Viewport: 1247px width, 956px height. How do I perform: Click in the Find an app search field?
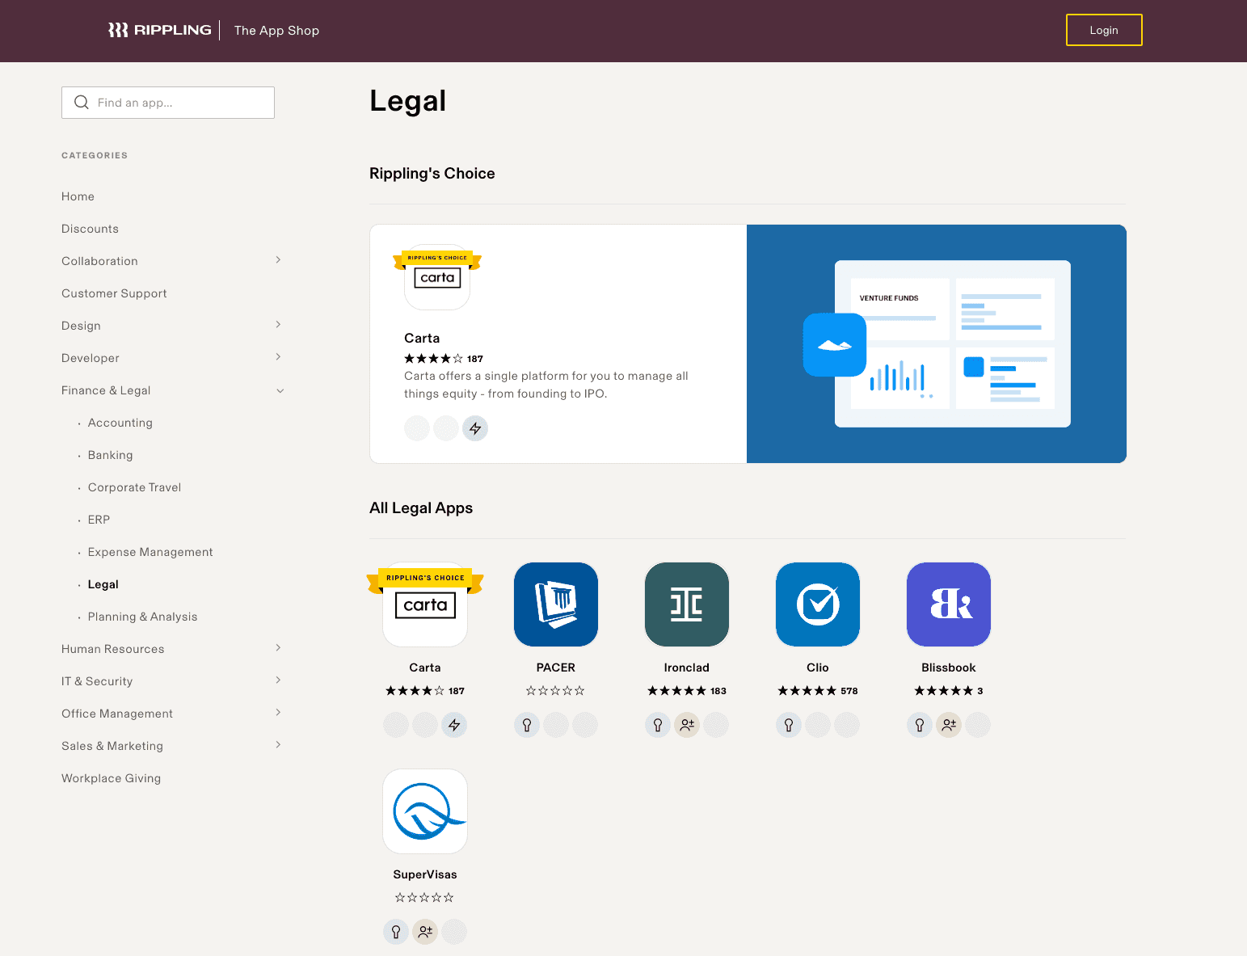click(x=168, y=103)
